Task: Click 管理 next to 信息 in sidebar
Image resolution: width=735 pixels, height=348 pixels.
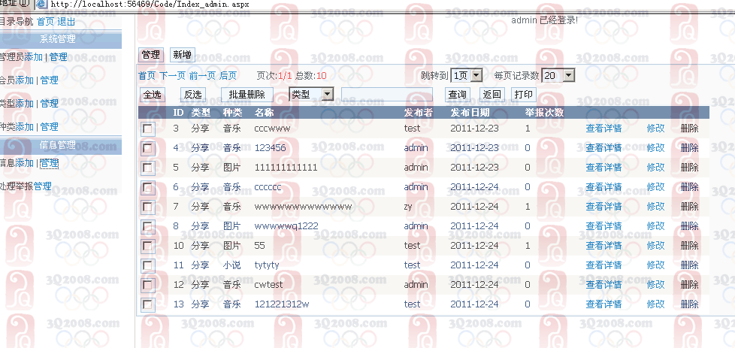Action: point(49,163)
